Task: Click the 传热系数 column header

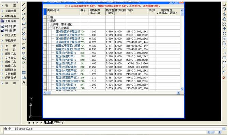Action: point(97,12)
